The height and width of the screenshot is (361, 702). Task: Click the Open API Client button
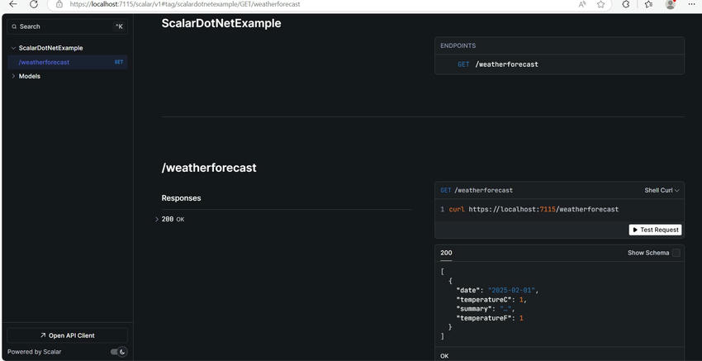pyautogui.click(x=67, y=335)
